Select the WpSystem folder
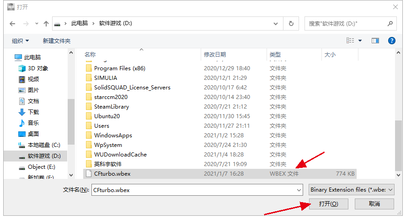The height and width of the screenshot is (219, 406). click(108, 145)
